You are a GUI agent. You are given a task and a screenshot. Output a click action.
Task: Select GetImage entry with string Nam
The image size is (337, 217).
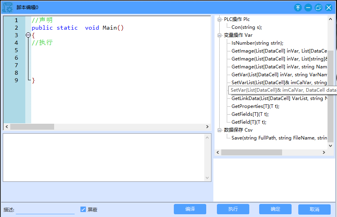click(279, 67)
